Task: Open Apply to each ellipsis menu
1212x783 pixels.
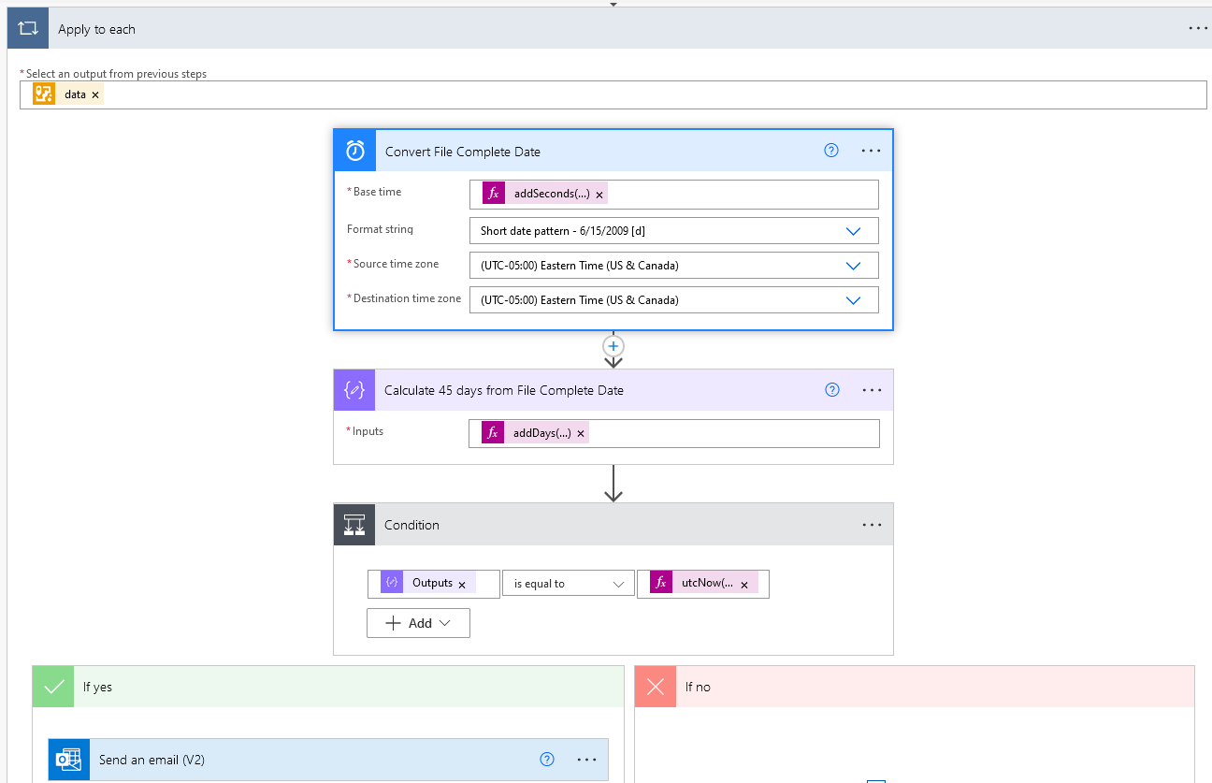Action: [x=1198, y=29]
